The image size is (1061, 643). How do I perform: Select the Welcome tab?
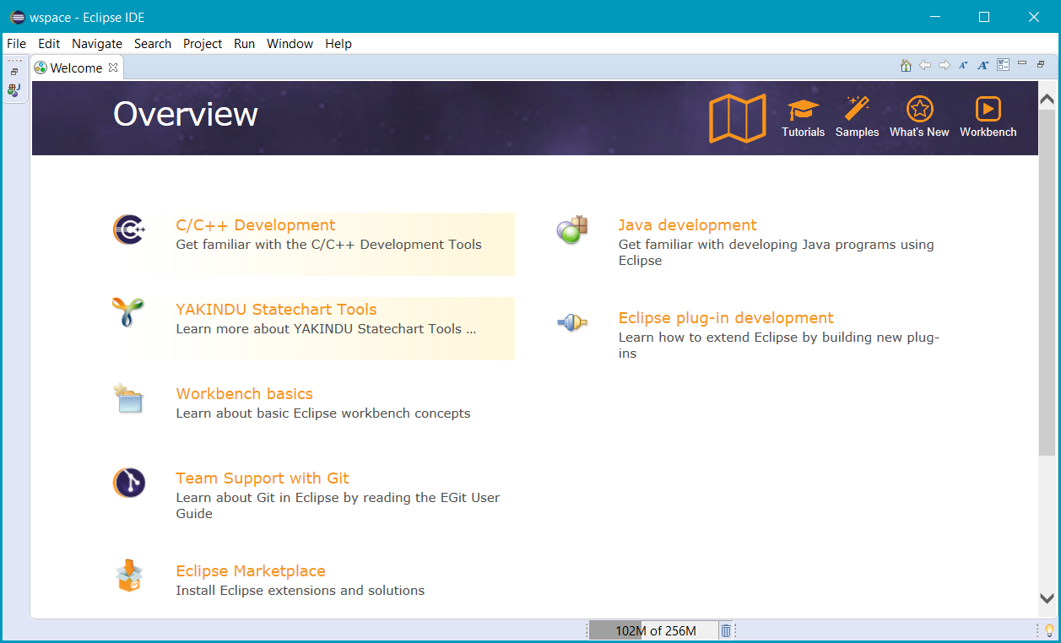(x=77, y=68)
